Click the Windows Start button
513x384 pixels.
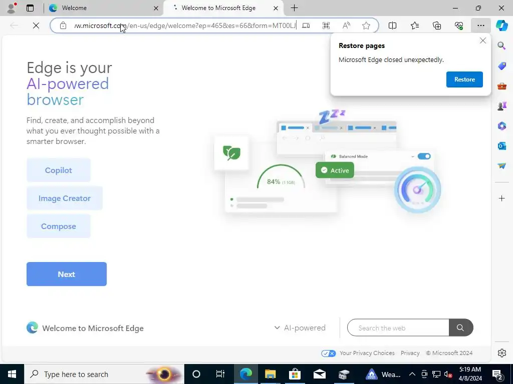[x=12, y=374]
